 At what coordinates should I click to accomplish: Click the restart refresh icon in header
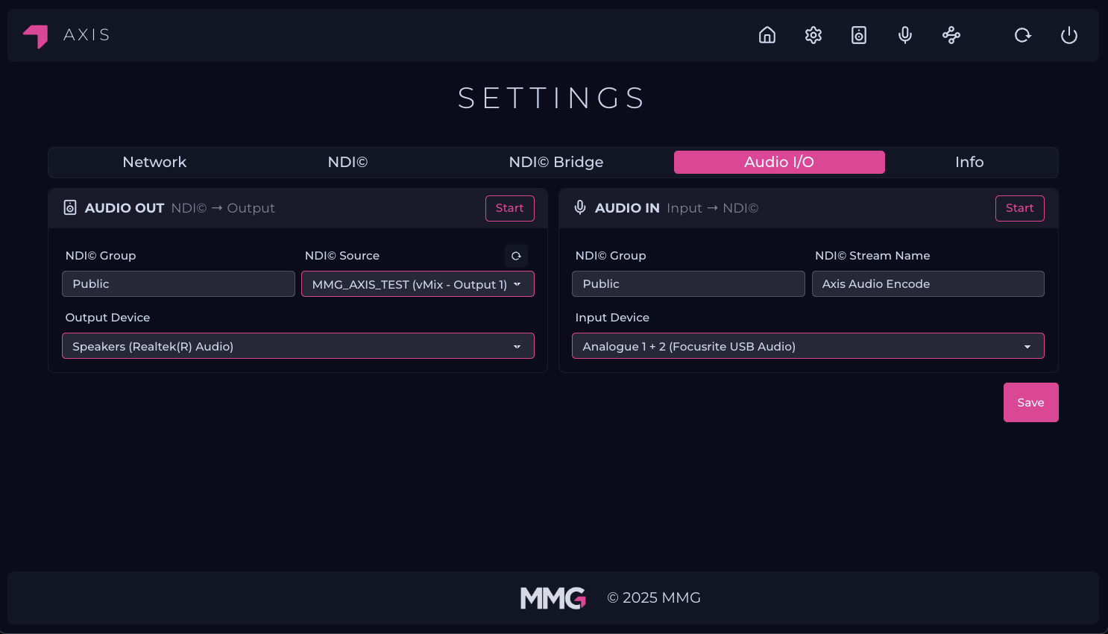(x=1023, y=35)
